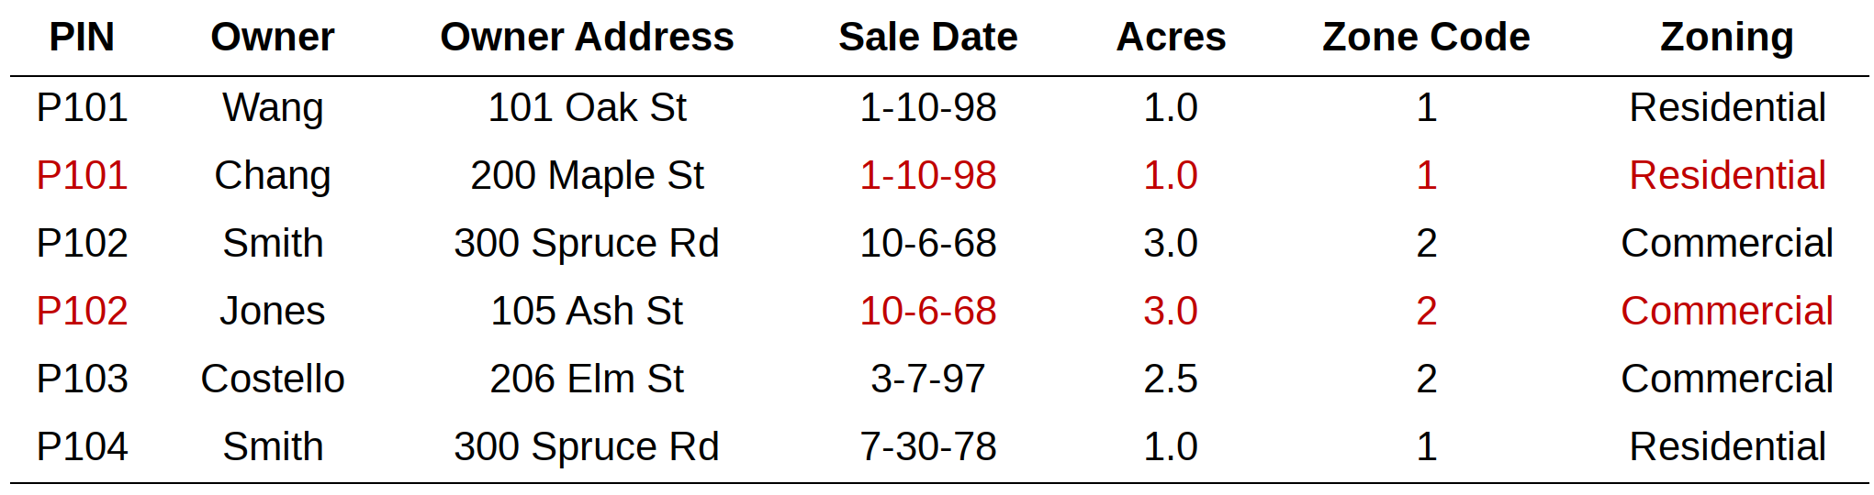Image resolution: width=1874 pixels, height=495 pixels.
Task: Click the owner cell Costello
Action: point(273,379)
